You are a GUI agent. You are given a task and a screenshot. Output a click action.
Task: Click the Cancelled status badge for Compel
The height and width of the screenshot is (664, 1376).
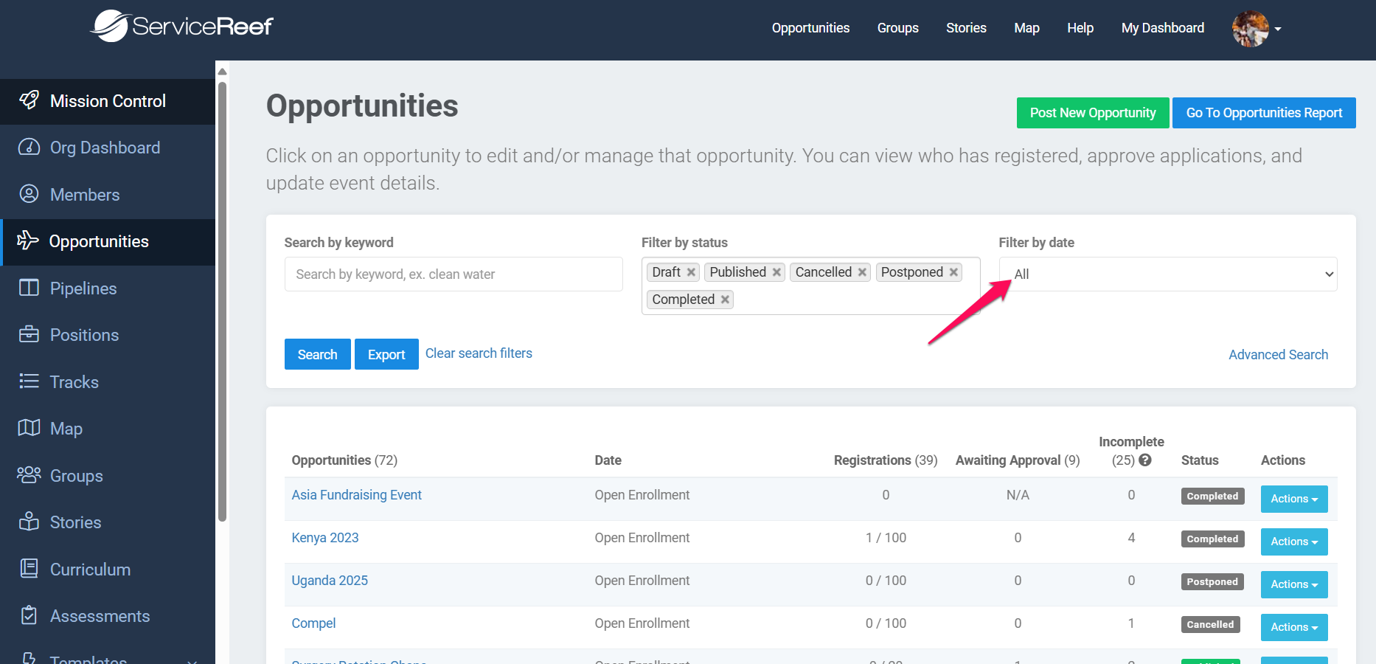click(1210, 625)
